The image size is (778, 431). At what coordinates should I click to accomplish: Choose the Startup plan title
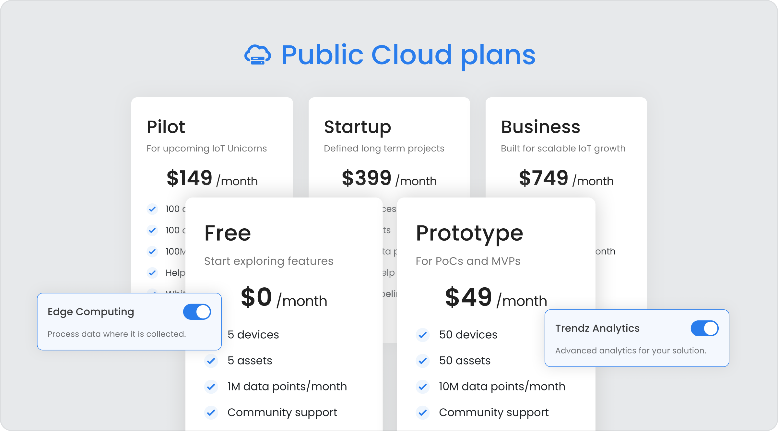(358, 127)
